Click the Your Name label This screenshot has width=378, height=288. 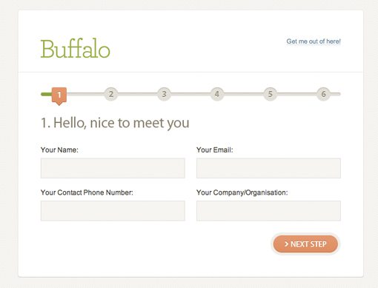point(59,150)
